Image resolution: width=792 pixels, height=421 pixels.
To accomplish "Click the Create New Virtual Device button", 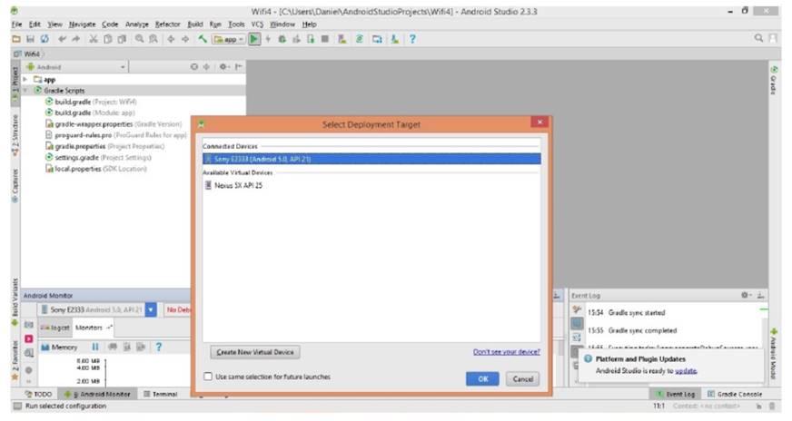I will point(254,352).
